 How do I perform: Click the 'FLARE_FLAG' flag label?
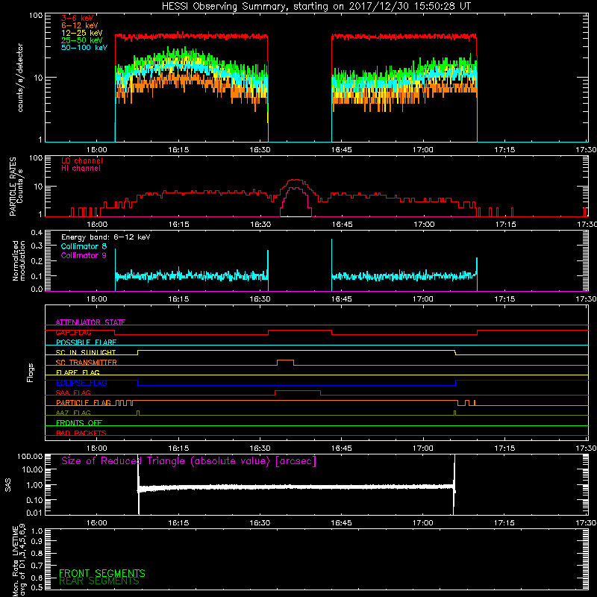78,372
